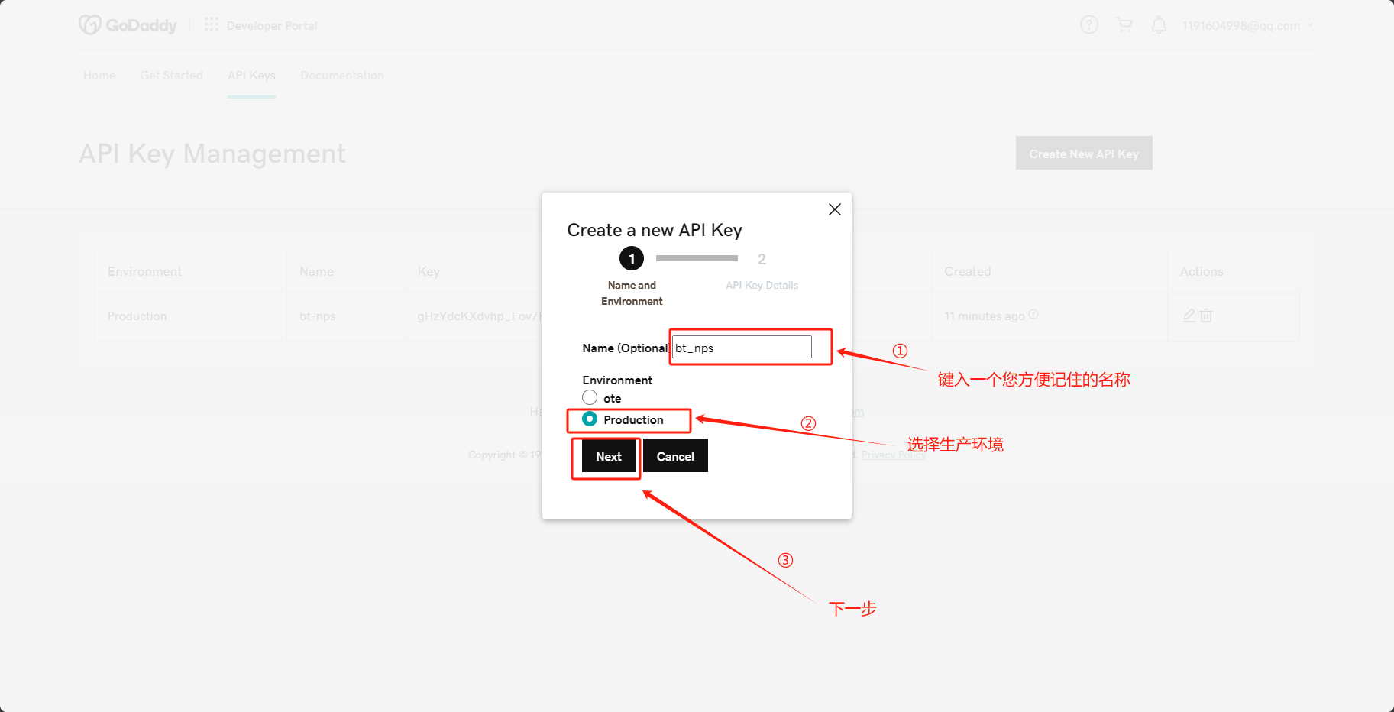Click the bt-nps name cell
Viewport: 1394px width, 712px height.
pyautogui.click(x=318, y=316)
